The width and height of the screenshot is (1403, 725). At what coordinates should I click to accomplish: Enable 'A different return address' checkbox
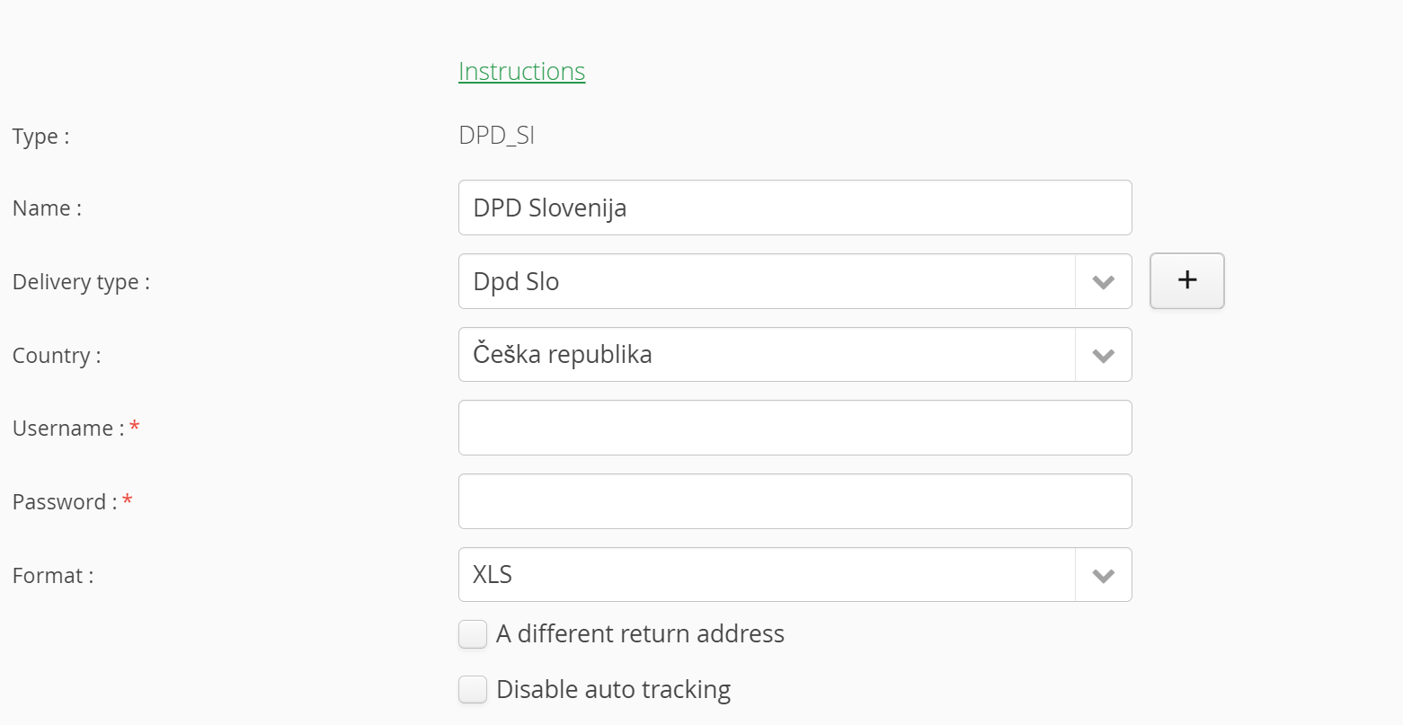tap(473, 634)
